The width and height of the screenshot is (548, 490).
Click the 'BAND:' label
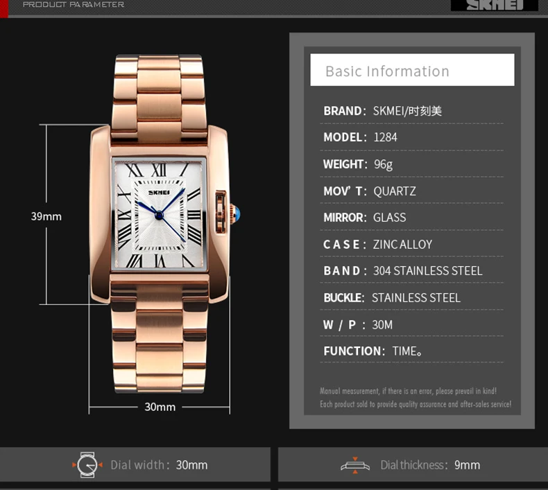pos(345,271)
